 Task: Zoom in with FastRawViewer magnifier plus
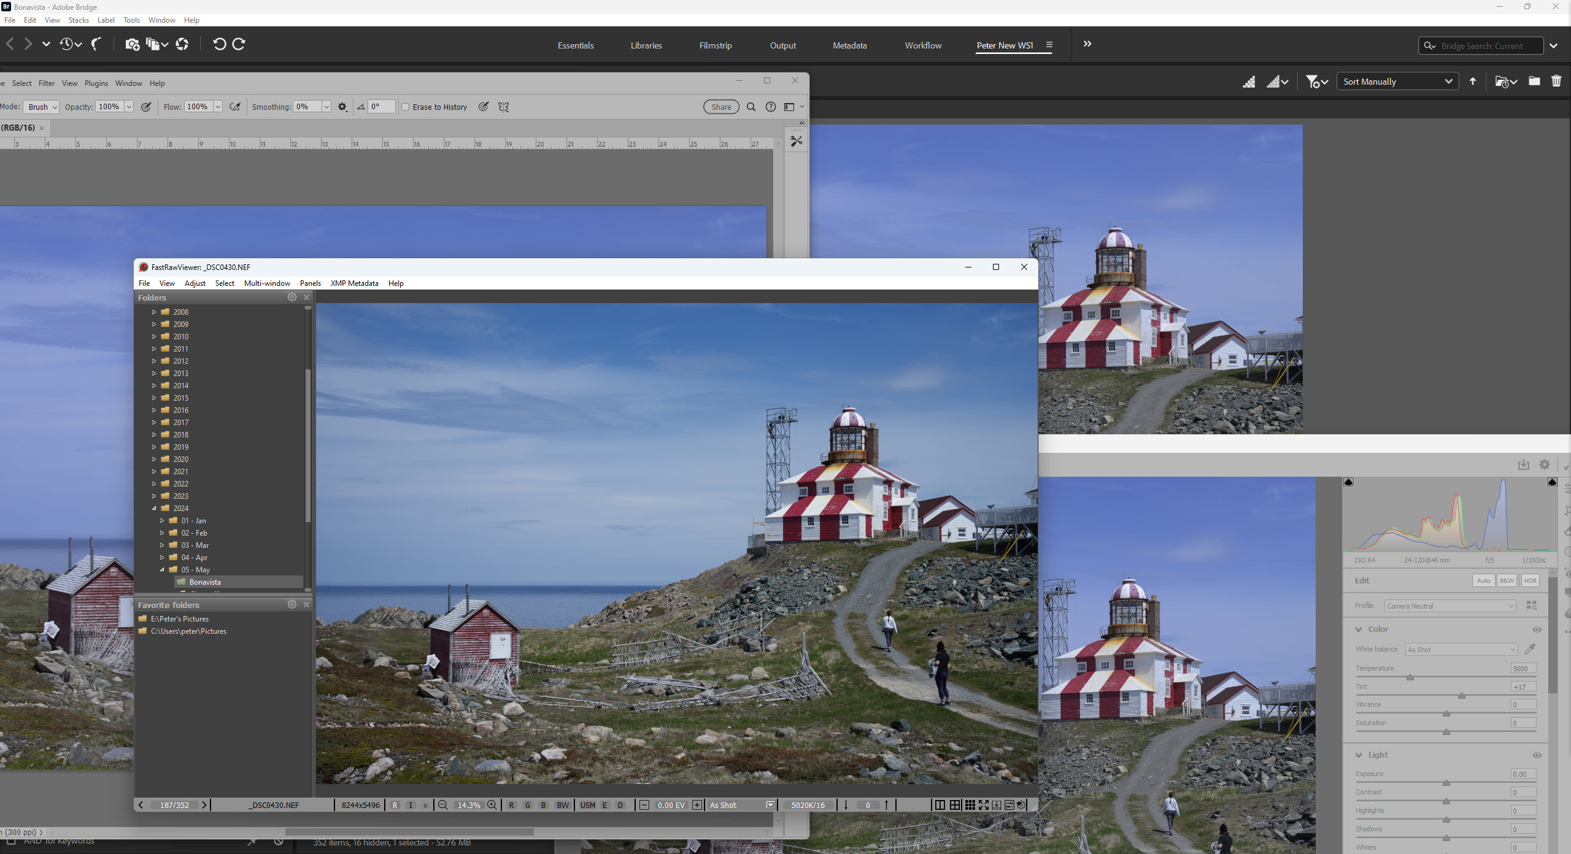[492, 805]
